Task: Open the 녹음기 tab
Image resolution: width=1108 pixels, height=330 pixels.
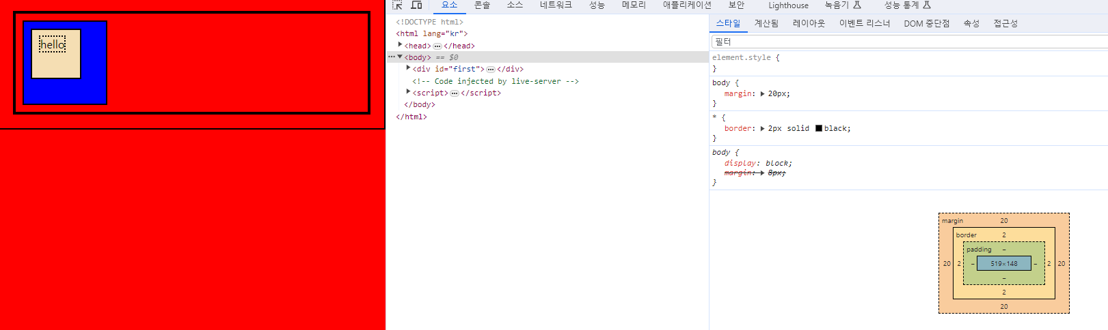Action: click(x=843, y=5)
